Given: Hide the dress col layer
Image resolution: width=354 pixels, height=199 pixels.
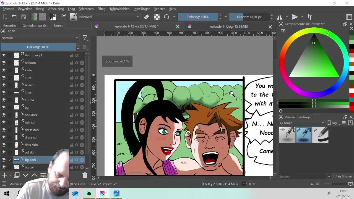Looking at the screenshot, I should [x=4, y=137].
